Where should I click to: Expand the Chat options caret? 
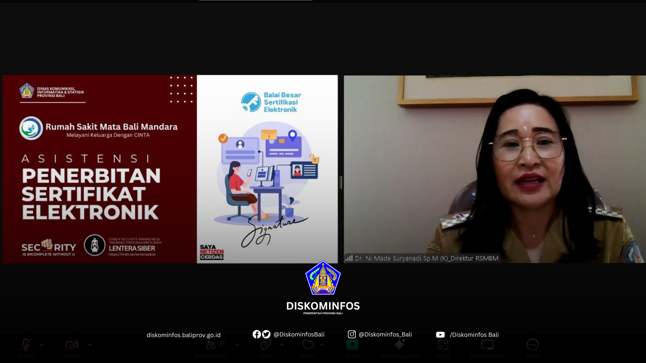coord(282,345)
